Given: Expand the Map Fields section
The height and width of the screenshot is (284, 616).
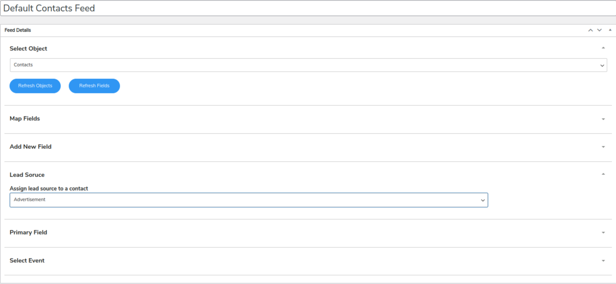Looking at the screenshot, I should pyautogui.click(x=603, y=119).
